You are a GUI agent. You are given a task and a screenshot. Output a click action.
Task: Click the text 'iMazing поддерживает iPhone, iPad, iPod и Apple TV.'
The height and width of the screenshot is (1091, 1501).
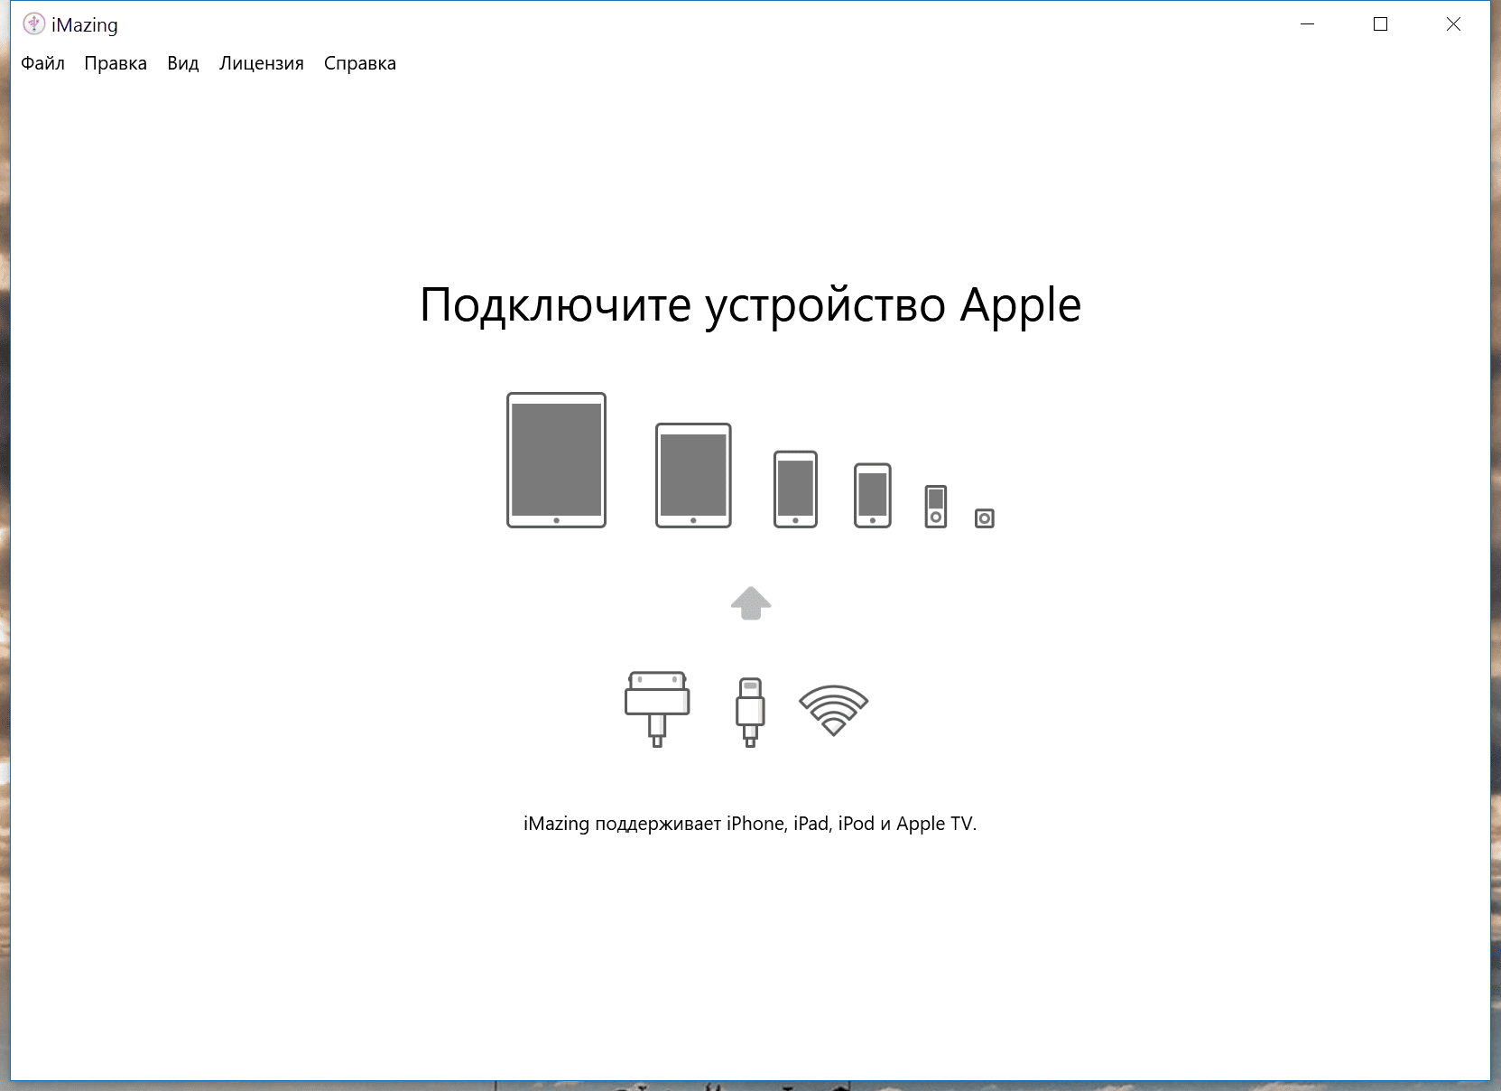[x=750, y=824]
